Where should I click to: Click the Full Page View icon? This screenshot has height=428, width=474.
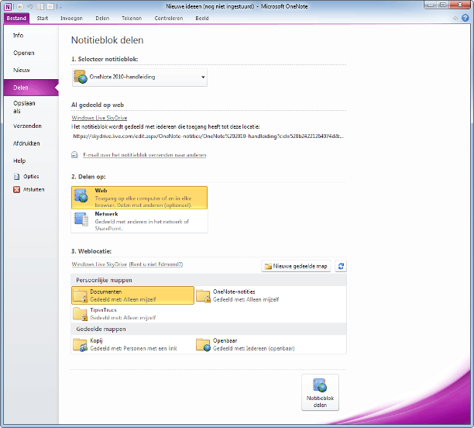click(50, 6)
